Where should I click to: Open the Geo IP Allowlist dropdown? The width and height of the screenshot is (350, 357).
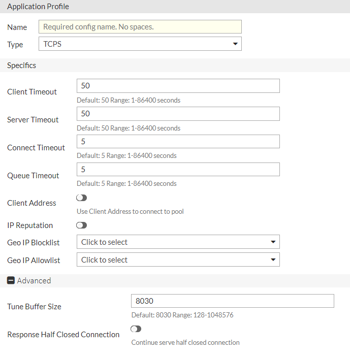[x=178, y=260]
